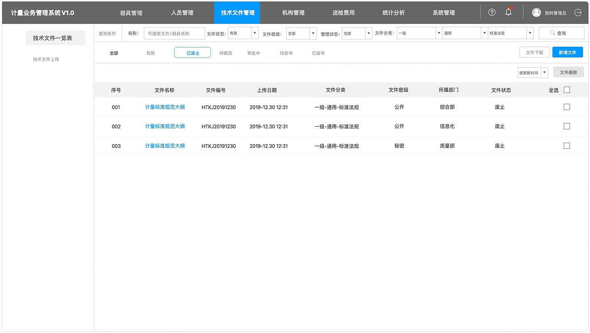The width and height of the screenshot is (590, 333).
Task: Expand the 通用 category dropdown
Action: (465, 33)
